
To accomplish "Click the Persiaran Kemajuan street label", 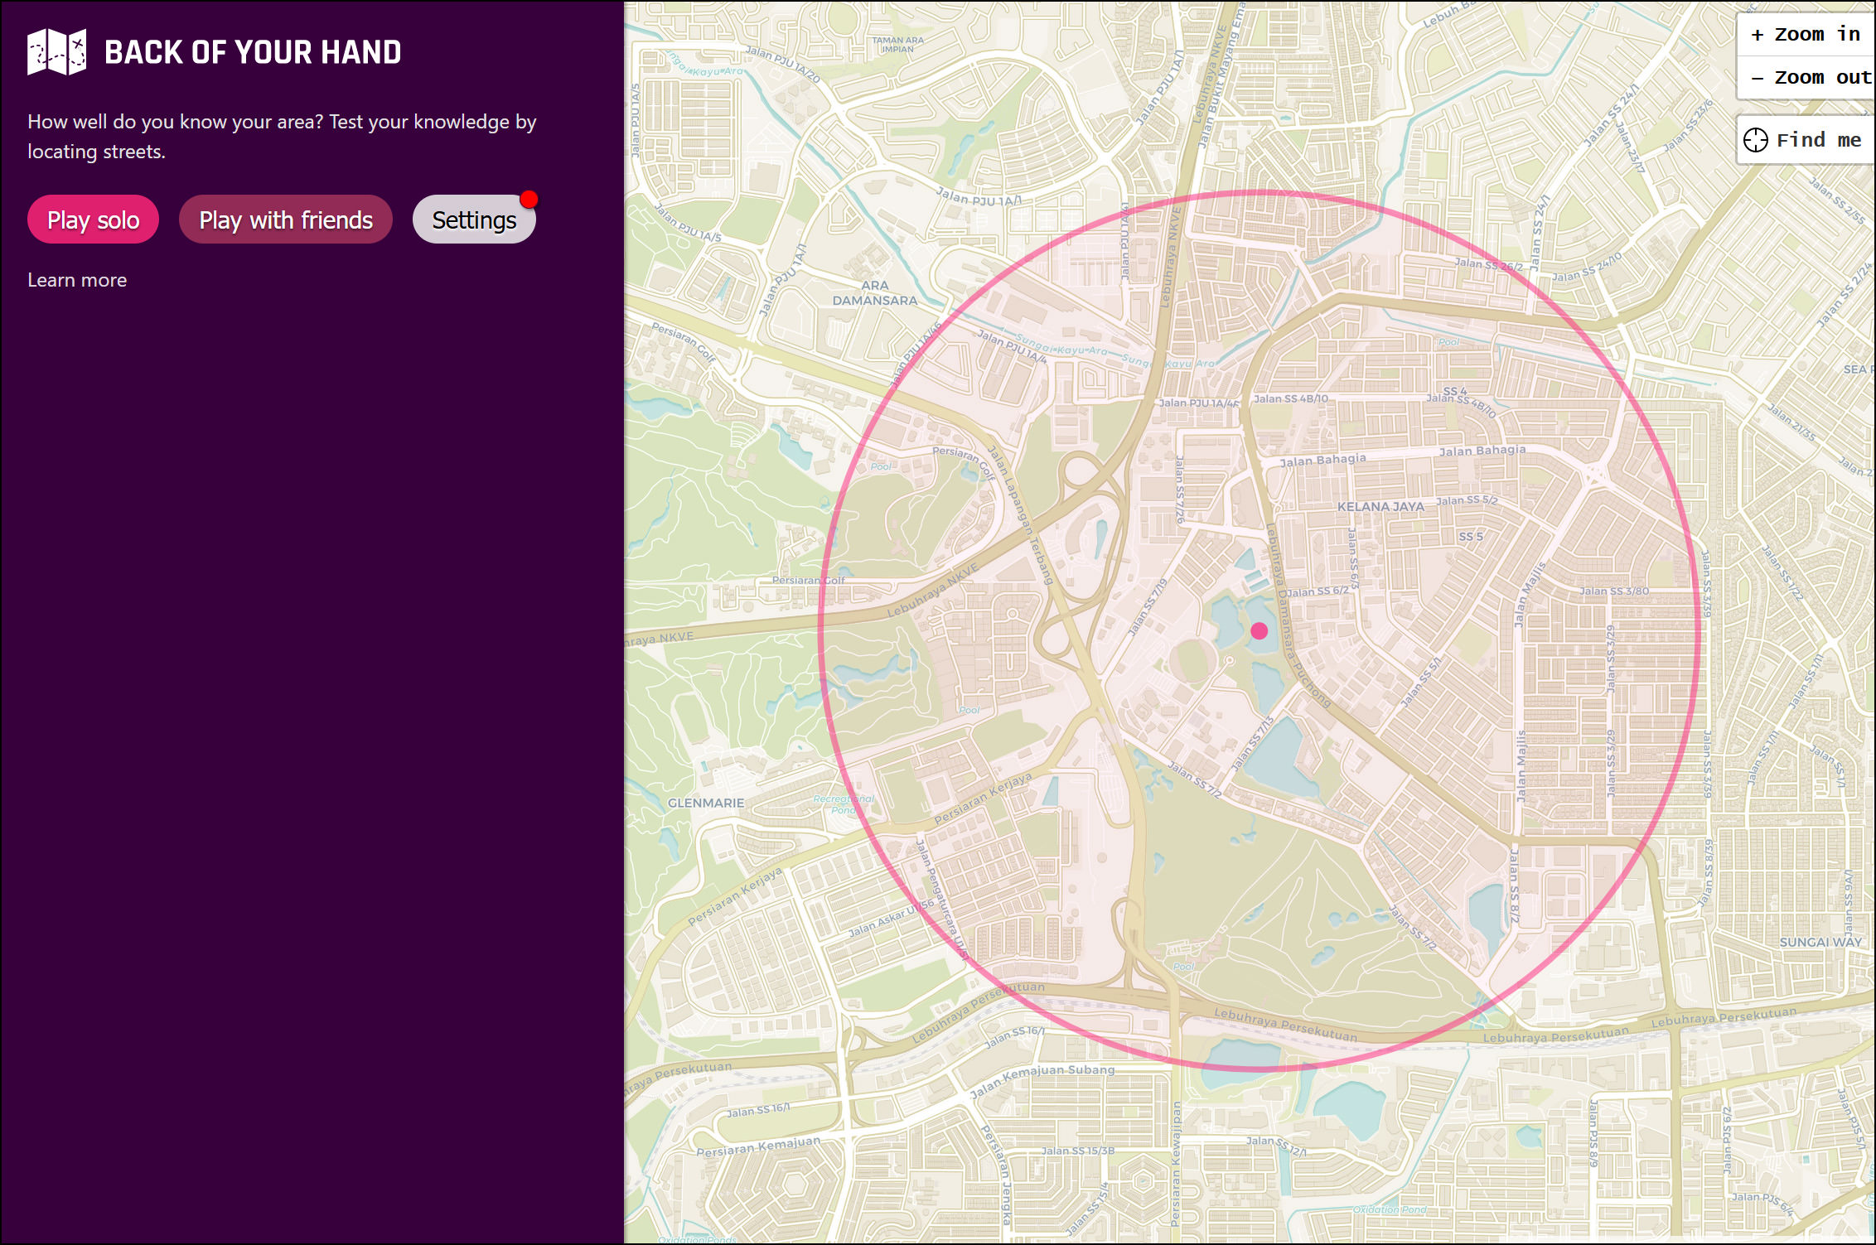I will click(x=758, y=1147).
